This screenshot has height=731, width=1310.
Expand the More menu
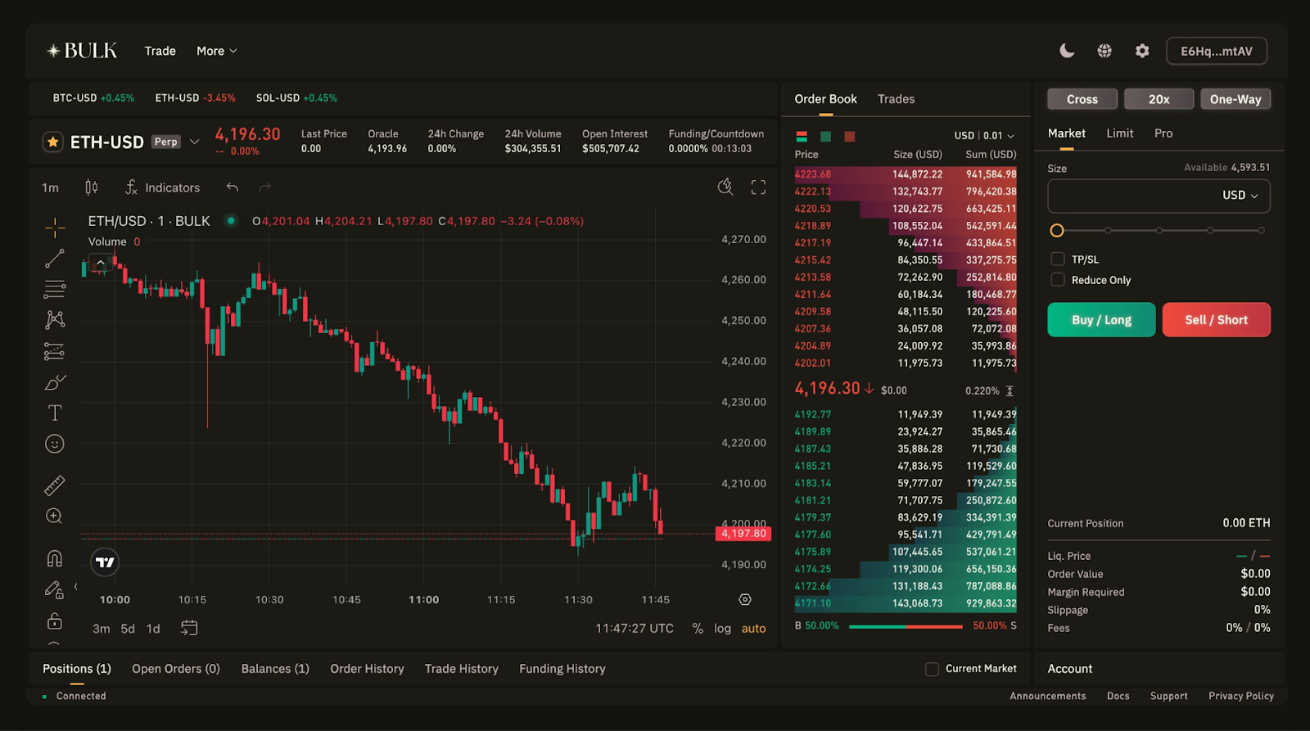(x=216, y=51)
